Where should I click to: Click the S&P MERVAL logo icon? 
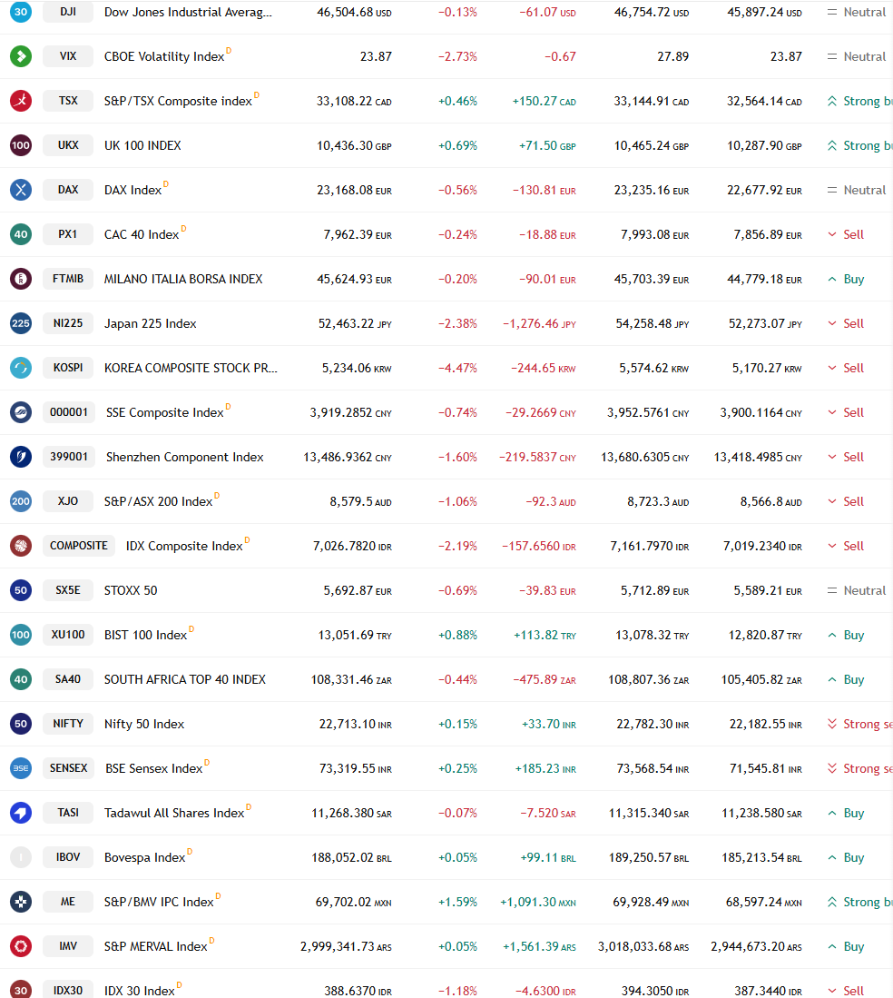(x=20, y=946)
